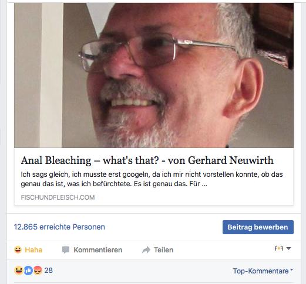This screenshot has width=306, height=284.
Task: Open the laughing emoji reactions list
Action: pyautogui.click(x=19, y=271)
